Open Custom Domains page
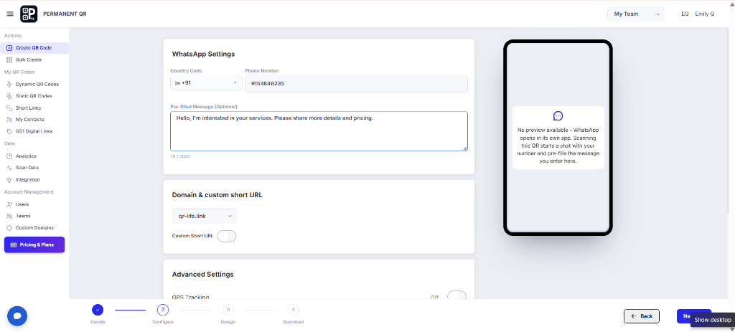Image resolution: width=735 pixels, height=332 pixels. coord(35,228)
